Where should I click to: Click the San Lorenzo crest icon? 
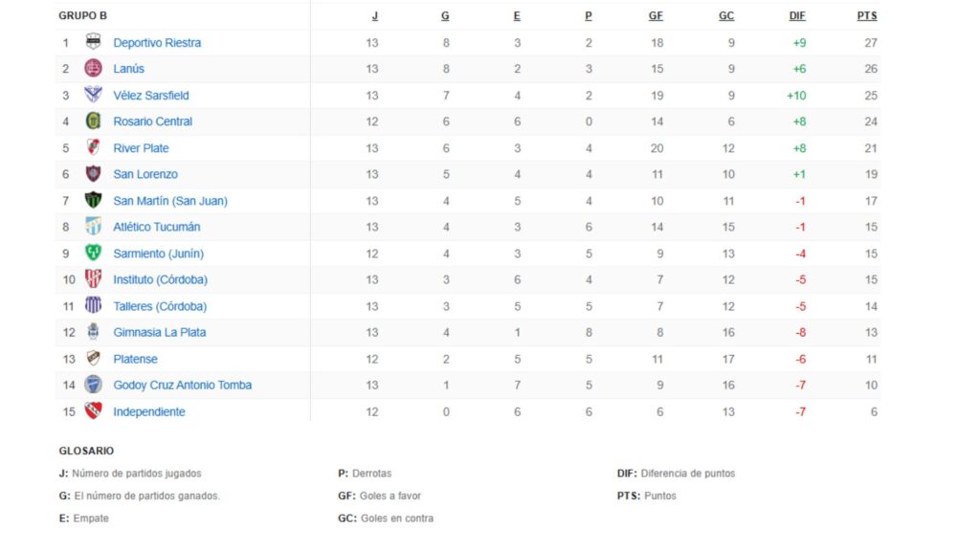pos(93,174)
